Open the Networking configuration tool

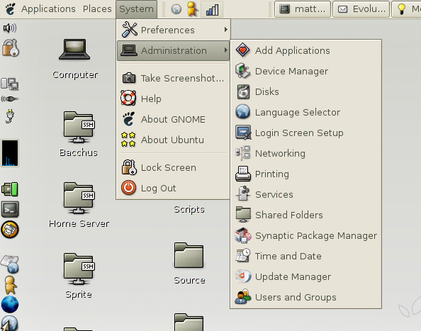305,154
